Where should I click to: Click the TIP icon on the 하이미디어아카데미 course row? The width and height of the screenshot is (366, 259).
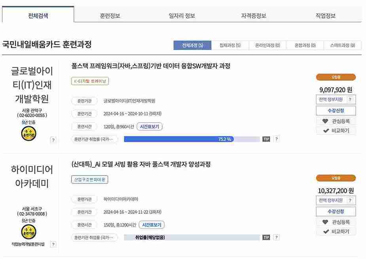(x=266, y=237)
